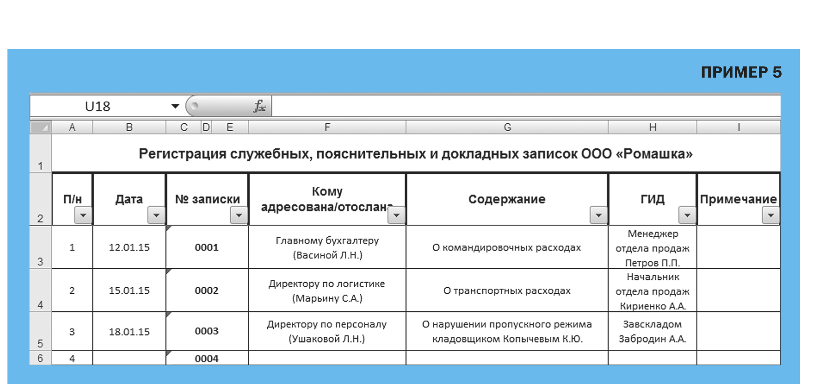
Task: Click the date cell '12.01.15'
Action: tap(129, 247)
